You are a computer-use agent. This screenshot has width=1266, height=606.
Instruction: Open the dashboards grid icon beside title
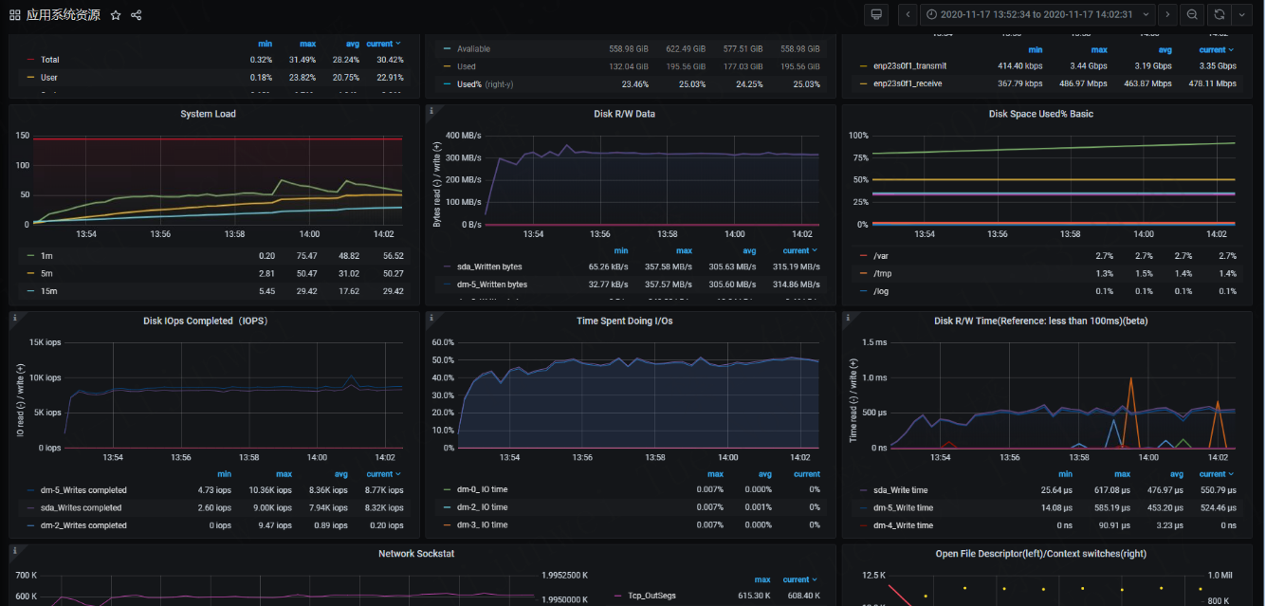click(x=15, y=15)
